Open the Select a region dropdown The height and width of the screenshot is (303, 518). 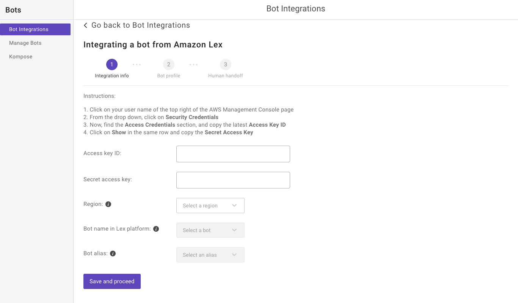210,205
